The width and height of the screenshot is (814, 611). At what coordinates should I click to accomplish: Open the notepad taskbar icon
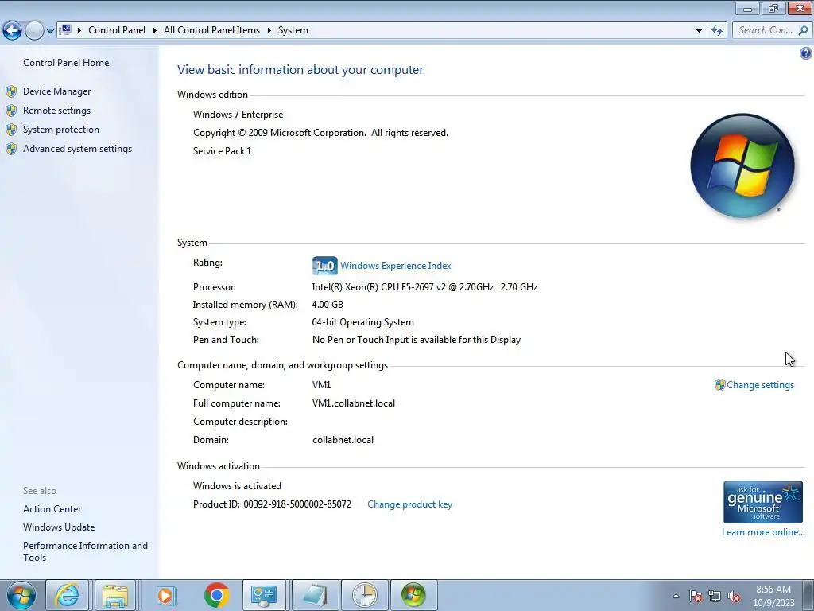315,595
